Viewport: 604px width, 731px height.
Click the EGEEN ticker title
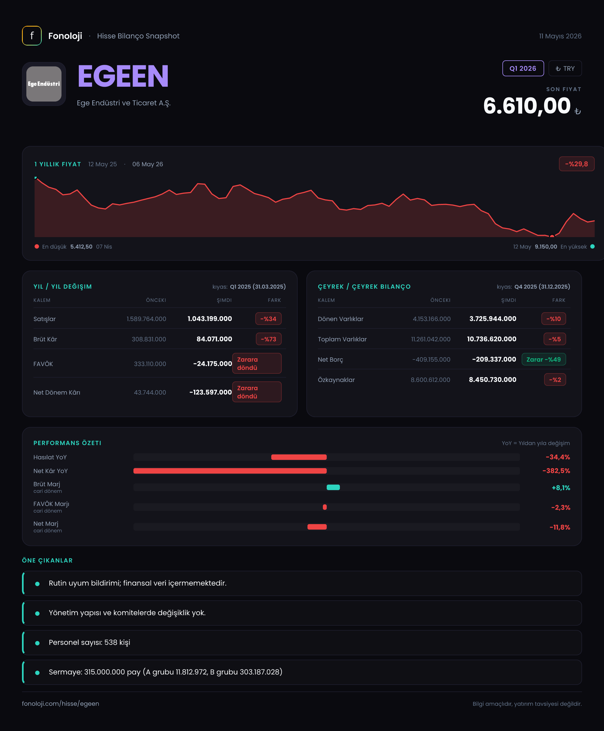(123, 76)
